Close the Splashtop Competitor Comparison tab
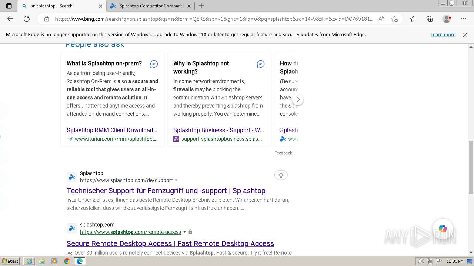 pyautogui.click(x=189, y=6)
